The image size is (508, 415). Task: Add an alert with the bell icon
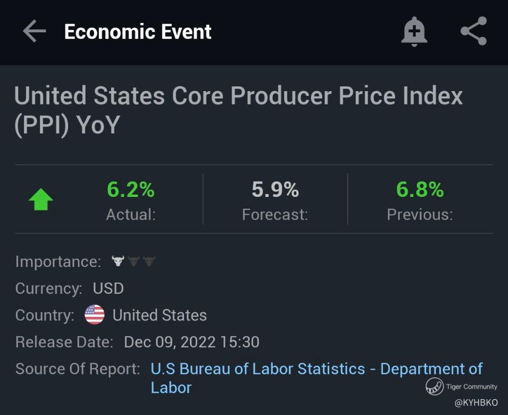pos(414,31)
